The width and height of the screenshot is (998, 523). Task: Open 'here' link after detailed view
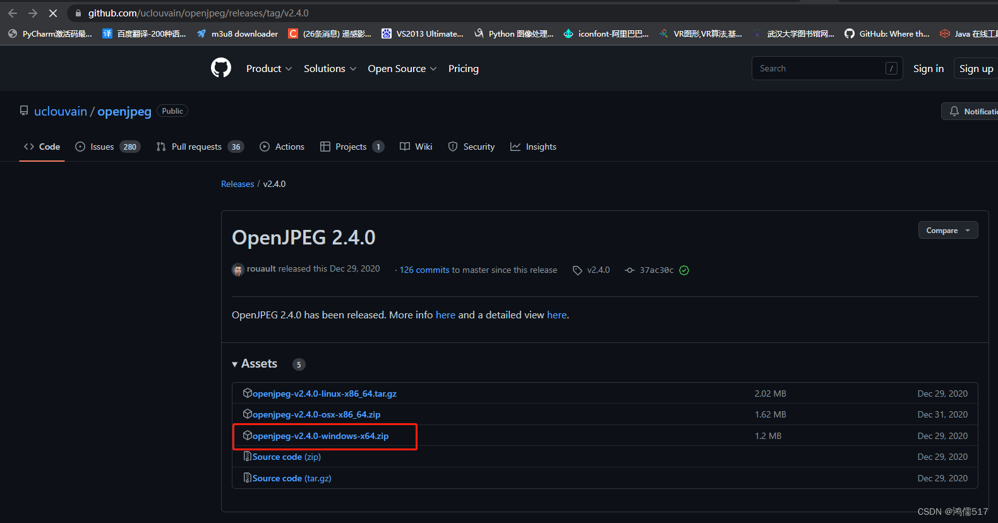(556, 315)
